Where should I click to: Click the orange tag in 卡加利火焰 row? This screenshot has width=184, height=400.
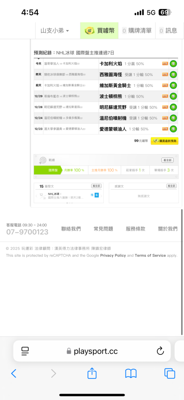click(165, 64)
